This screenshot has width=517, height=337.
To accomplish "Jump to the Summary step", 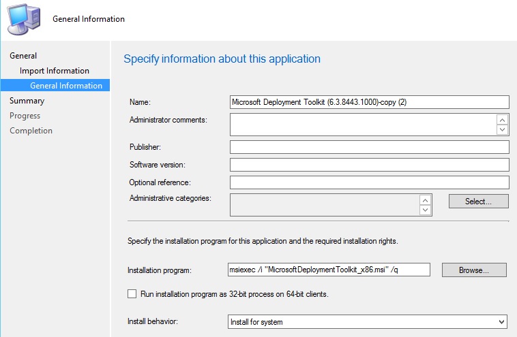I will 27,101.
